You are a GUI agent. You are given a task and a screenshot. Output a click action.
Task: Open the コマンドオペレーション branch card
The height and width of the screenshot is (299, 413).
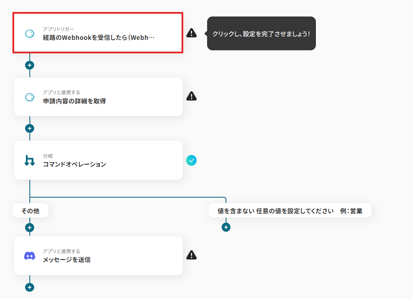(98, 160)
